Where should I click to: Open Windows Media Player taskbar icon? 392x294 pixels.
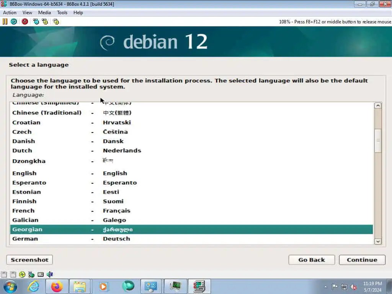point(103,286)
